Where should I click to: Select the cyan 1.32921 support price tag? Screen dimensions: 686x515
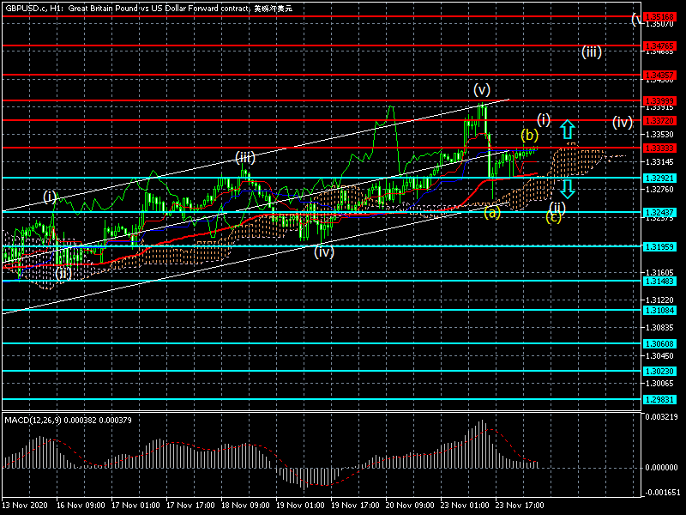pos(659,178)
